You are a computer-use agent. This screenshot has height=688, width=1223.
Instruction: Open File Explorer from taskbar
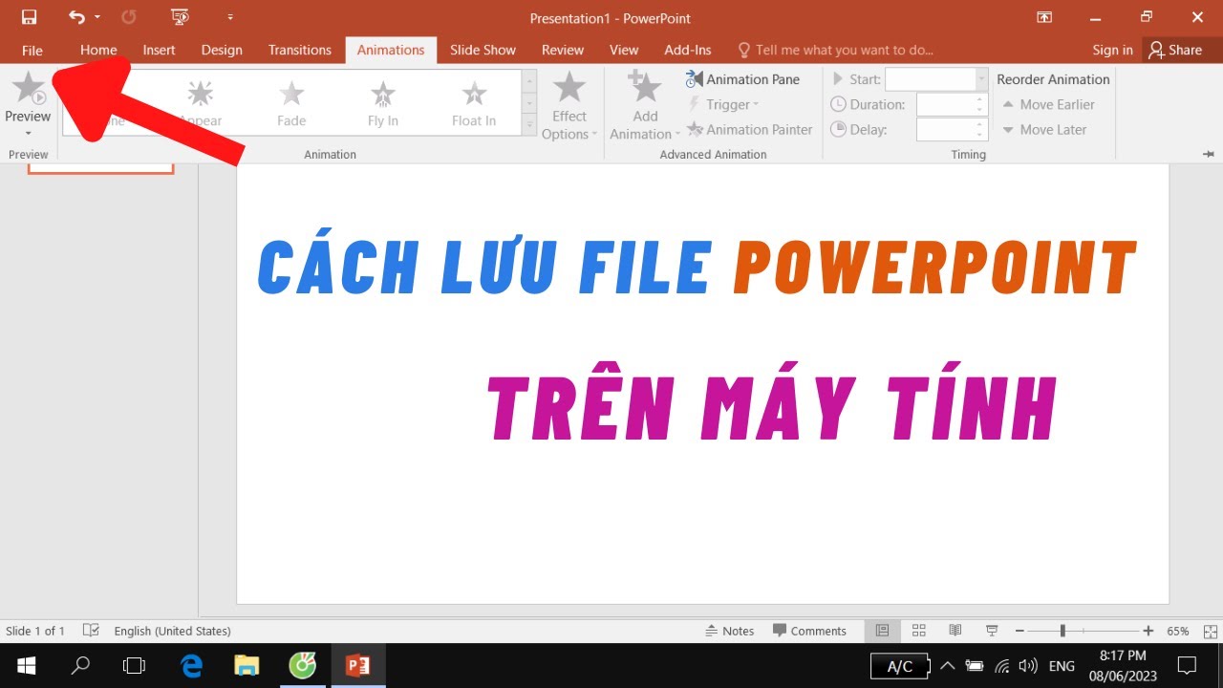tap(247, 665)
